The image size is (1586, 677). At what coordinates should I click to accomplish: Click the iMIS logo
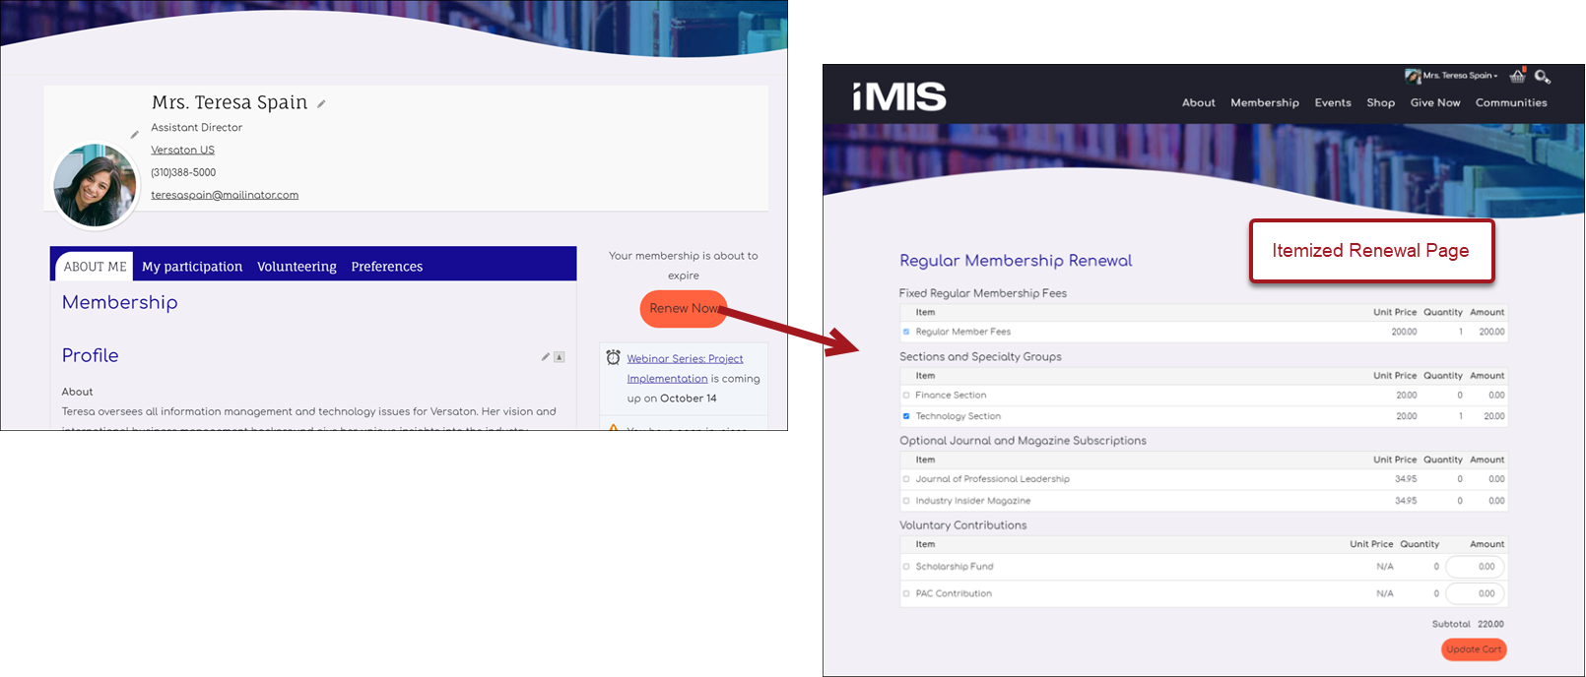899,95
